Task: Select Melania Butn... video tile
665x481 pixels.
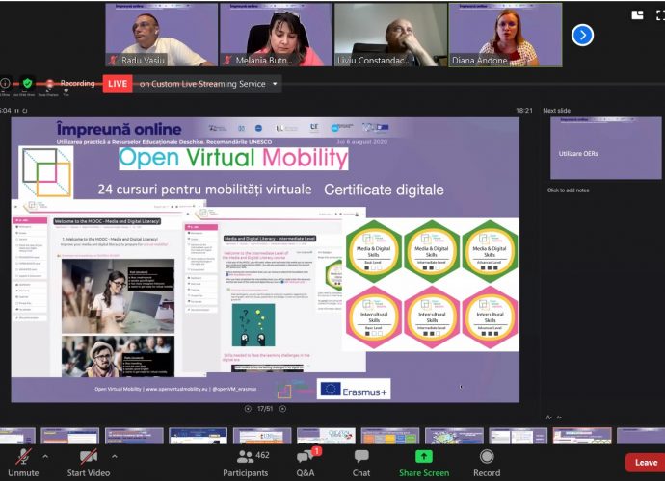Action: 276,35
